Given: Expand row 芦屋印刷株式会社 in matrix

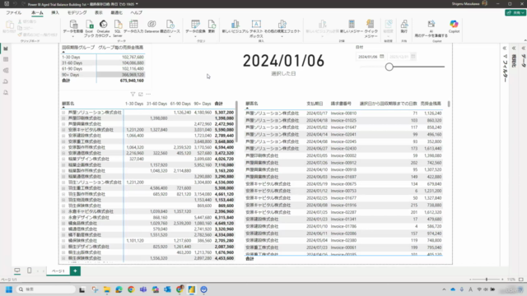Looking at the screenshot, I should pos(63,118).
